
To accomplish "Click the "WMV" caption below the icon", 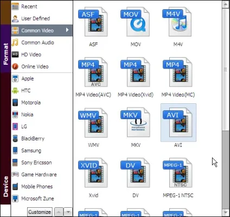I will 93,145.
